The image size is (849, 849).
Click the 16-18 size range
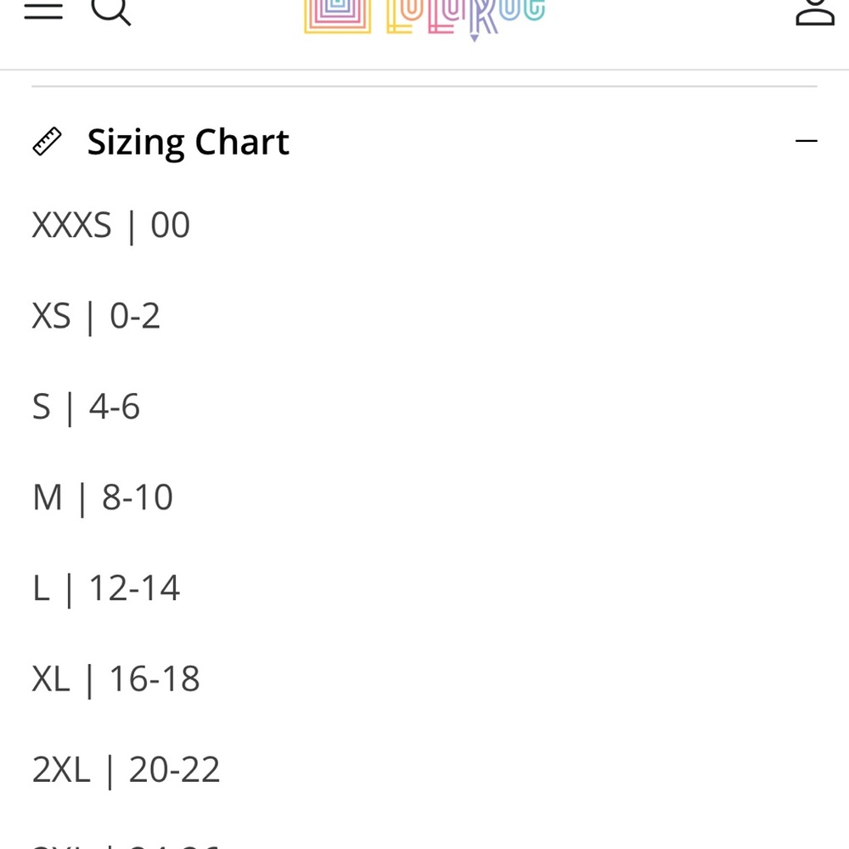(155, 679)
